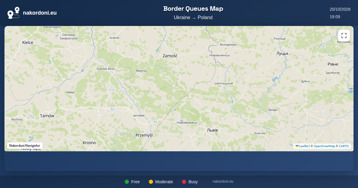Click Kraśnik label on map
Screen dimensions: 358x188
pos(115,38)
